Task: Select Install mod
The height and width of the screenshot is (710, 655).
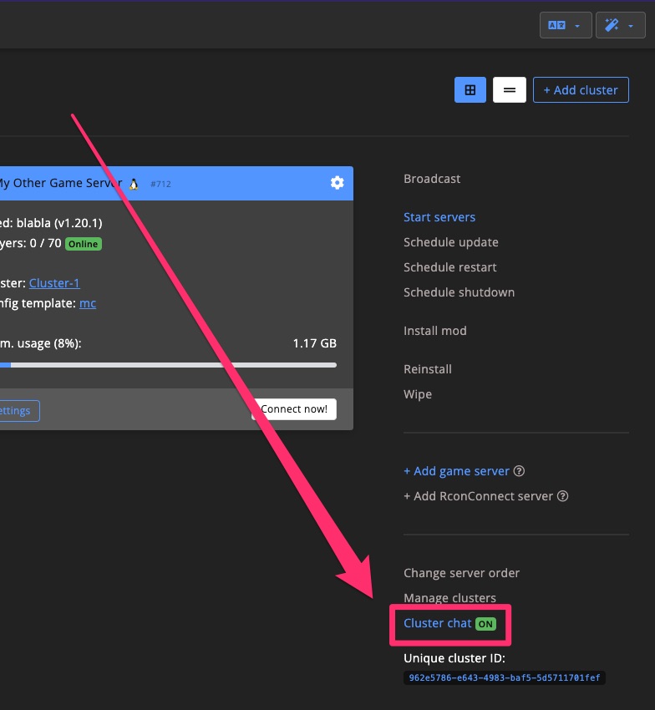Action: [434, 330]
